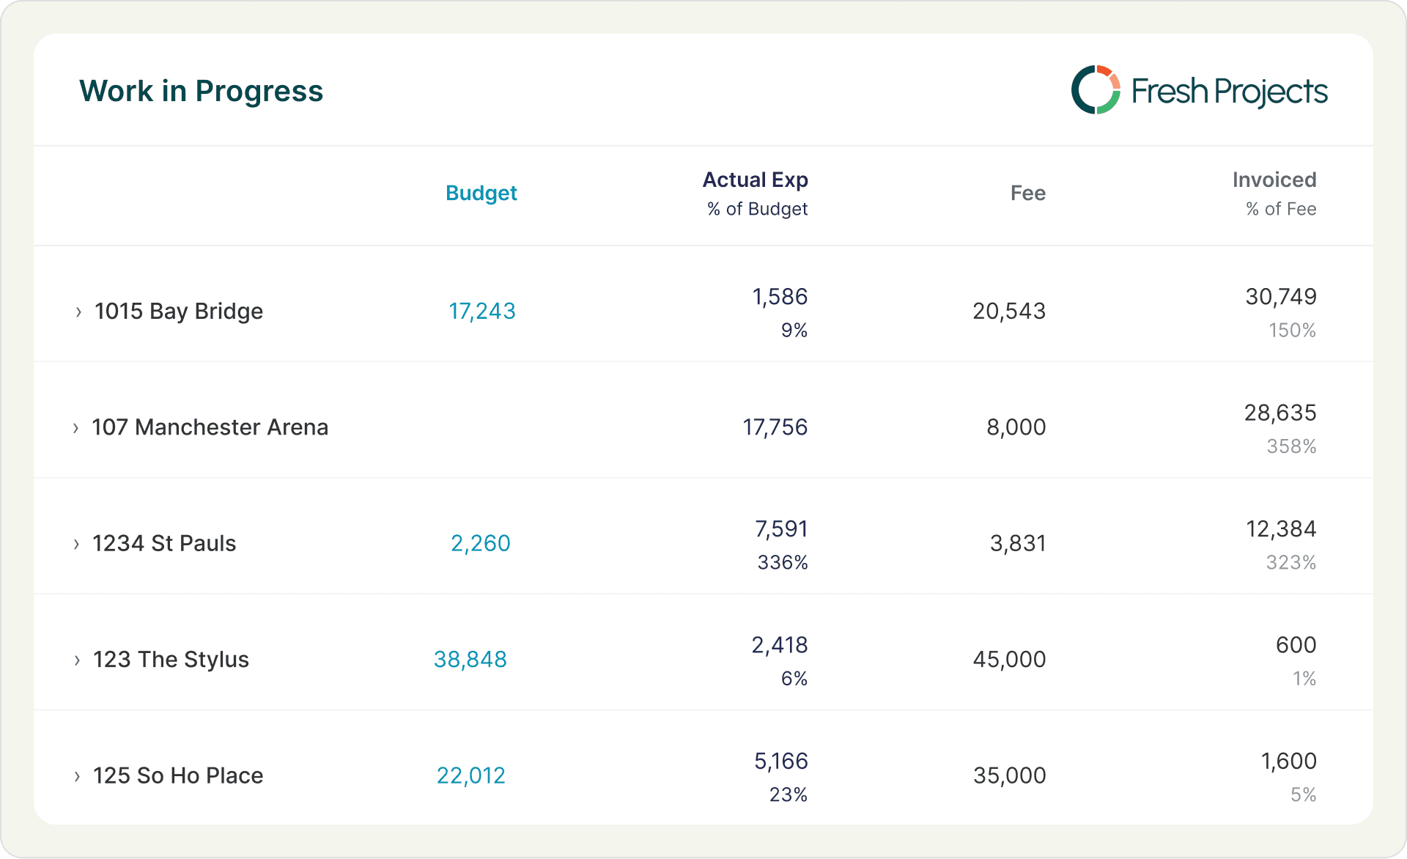The height and width of the screenshot is (859, 1407).
Task: Click the Fresh Projects brand text
Action: click(1229, 92)
